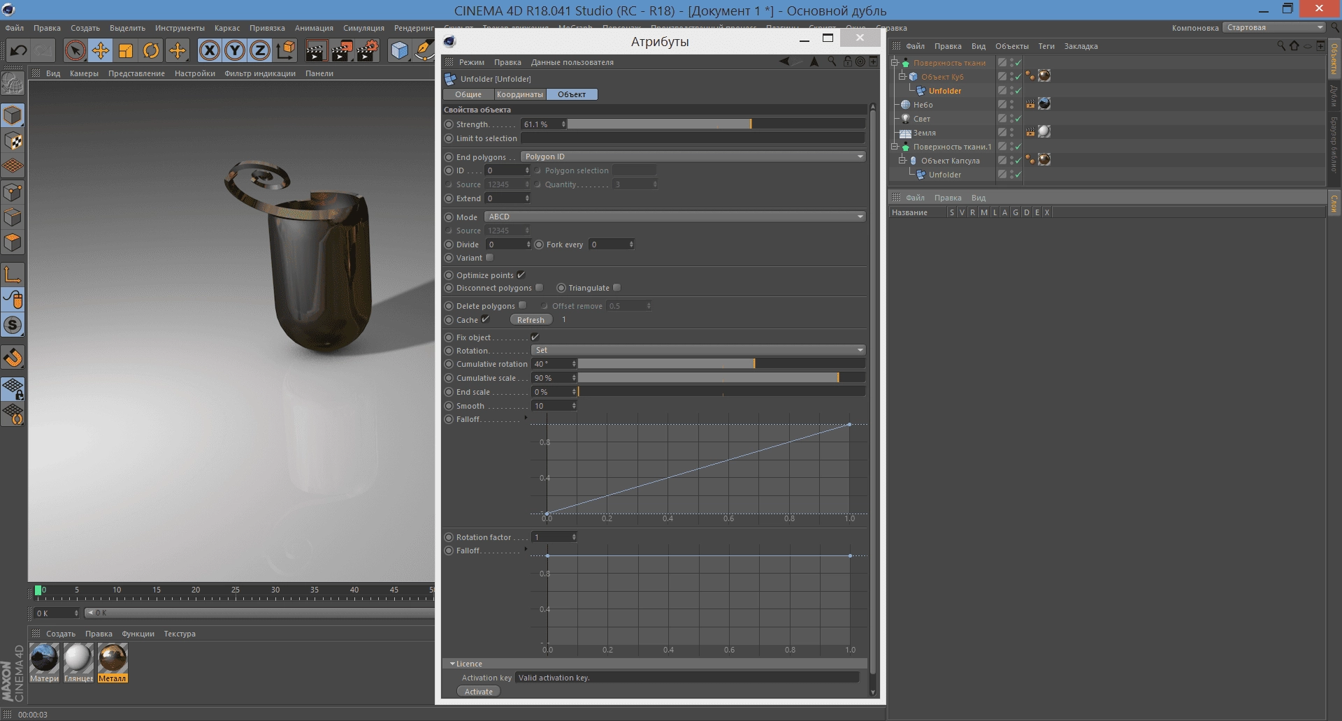Open Edit Render Settings gear clapperboard
This screenshot has height=721, width=1342.
(x=368, y=50)
